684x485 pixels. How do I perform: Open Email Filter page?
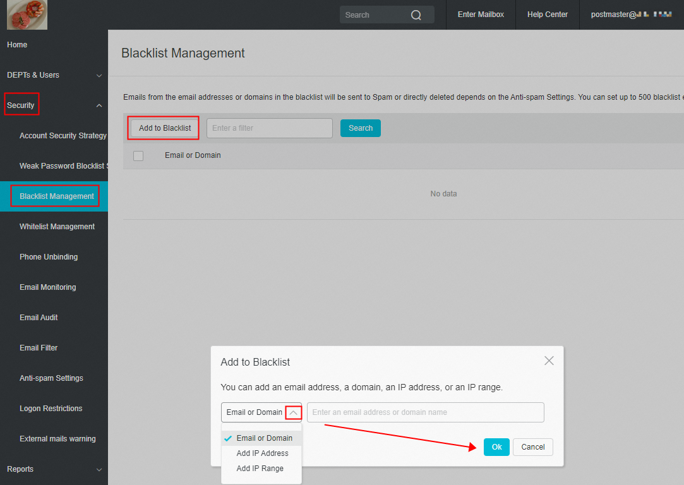tap(39, 348)
